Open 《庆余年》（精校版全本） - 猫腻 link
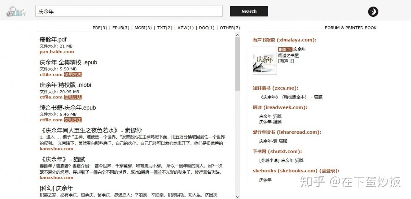 [291, 97]
